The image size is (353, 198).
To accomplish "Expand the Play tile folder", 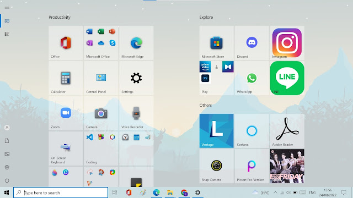I will (x=216, y=78).
